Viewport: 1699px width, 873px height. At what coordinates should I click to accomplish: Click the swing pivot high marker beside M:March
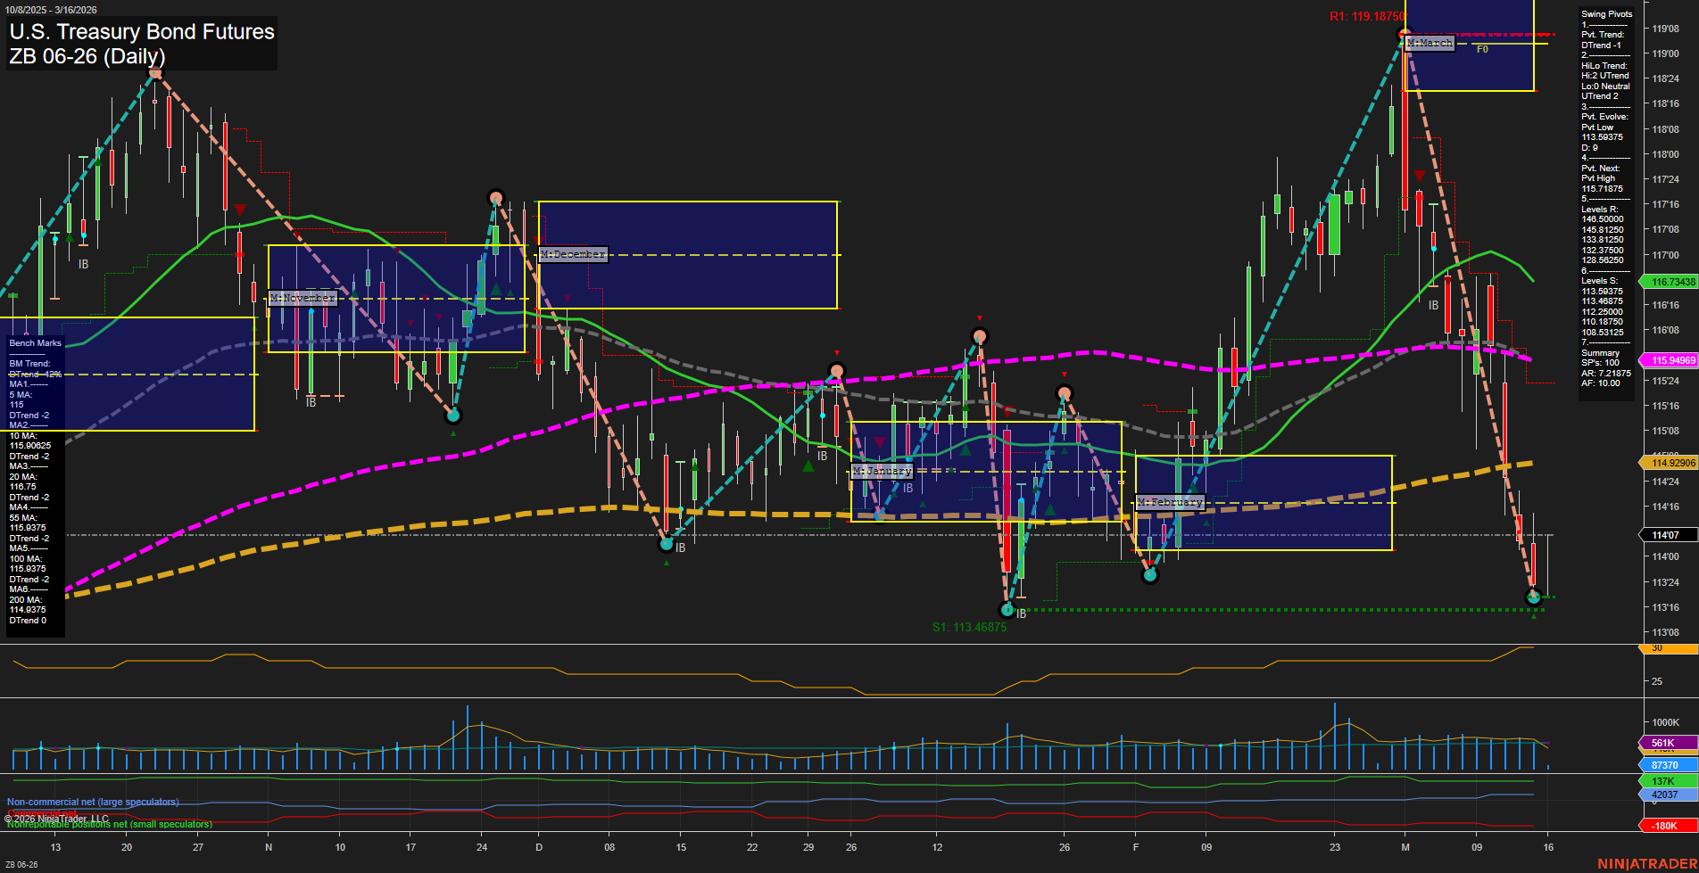[1405, 35]
